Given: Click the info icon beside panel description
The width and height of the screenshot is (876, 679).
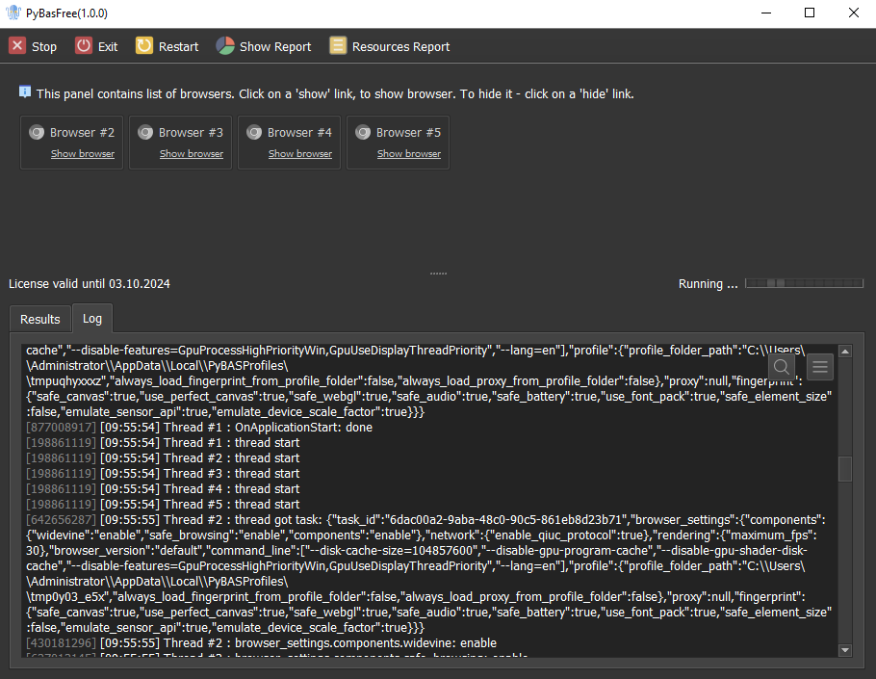Looking at the screenshot, I should [25, 92].
